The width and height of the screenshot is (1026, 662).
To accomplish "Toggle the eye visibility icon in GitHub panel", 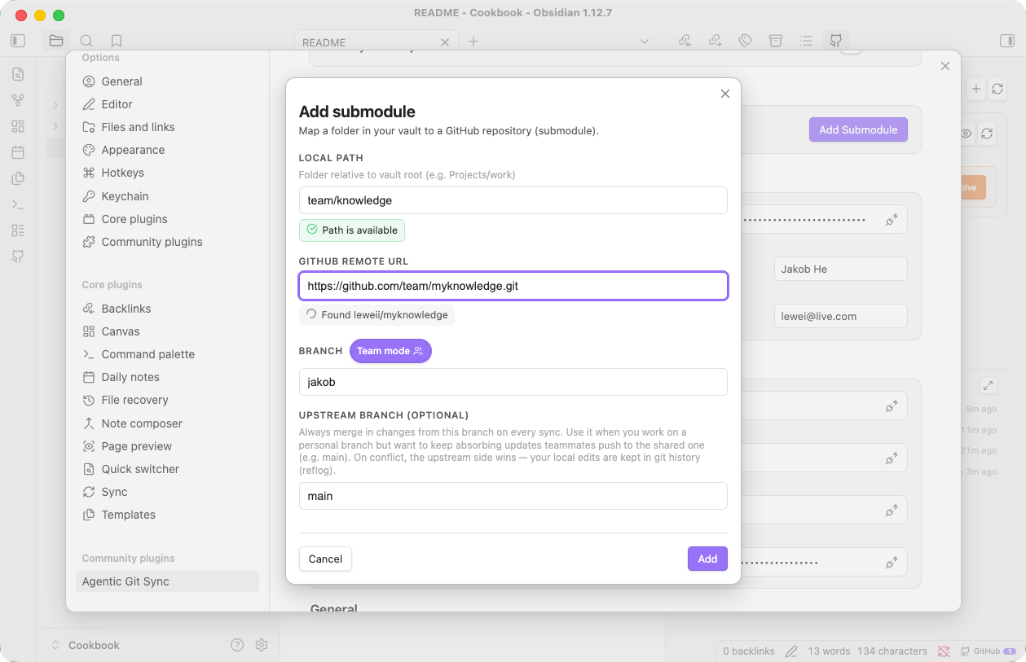I will coord(966,134).
